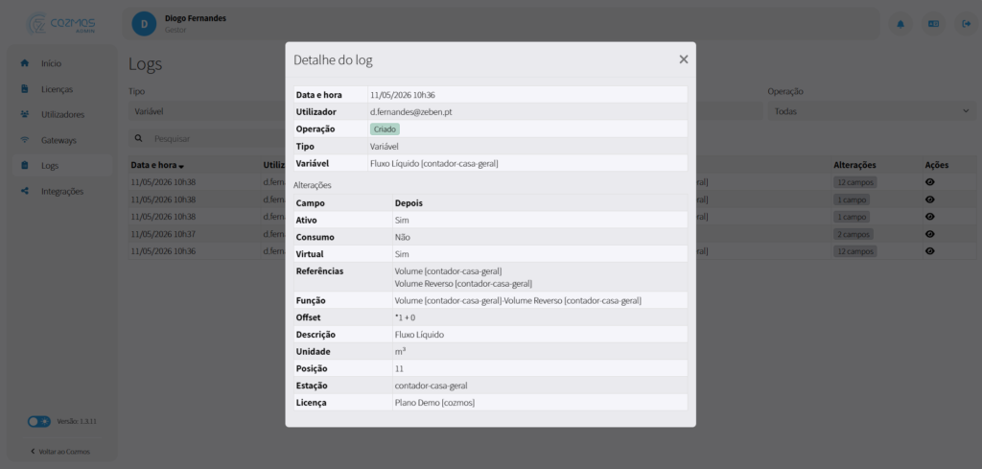Click Fluxo Líquido [contador-casa-geral] variable value

point(434,163)
